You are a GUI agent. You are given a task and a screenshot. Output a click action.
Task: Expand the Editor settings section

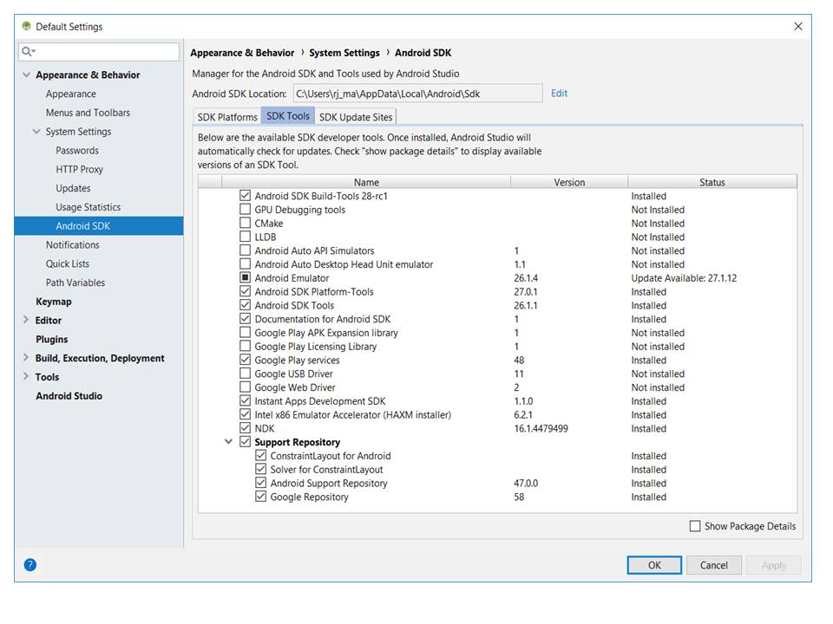(x=25, y=320)
